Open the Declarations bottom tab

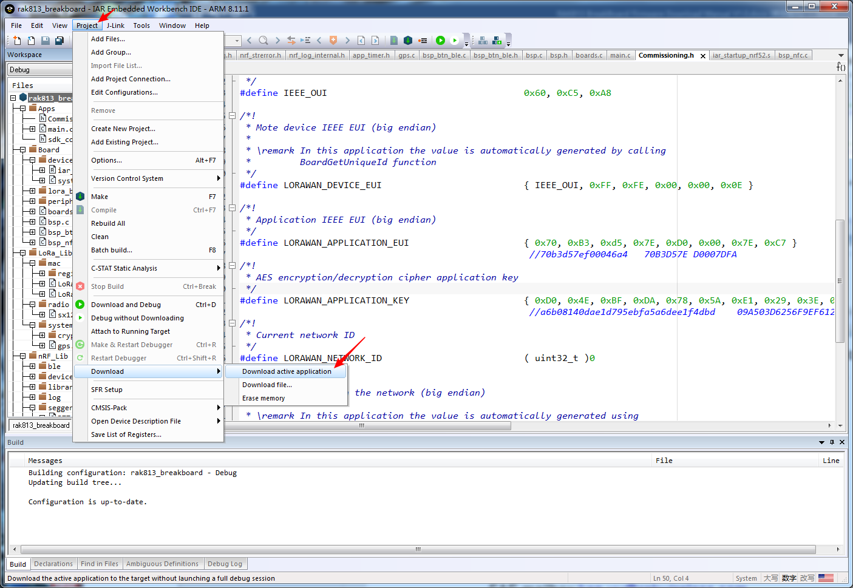click(53, 564)
